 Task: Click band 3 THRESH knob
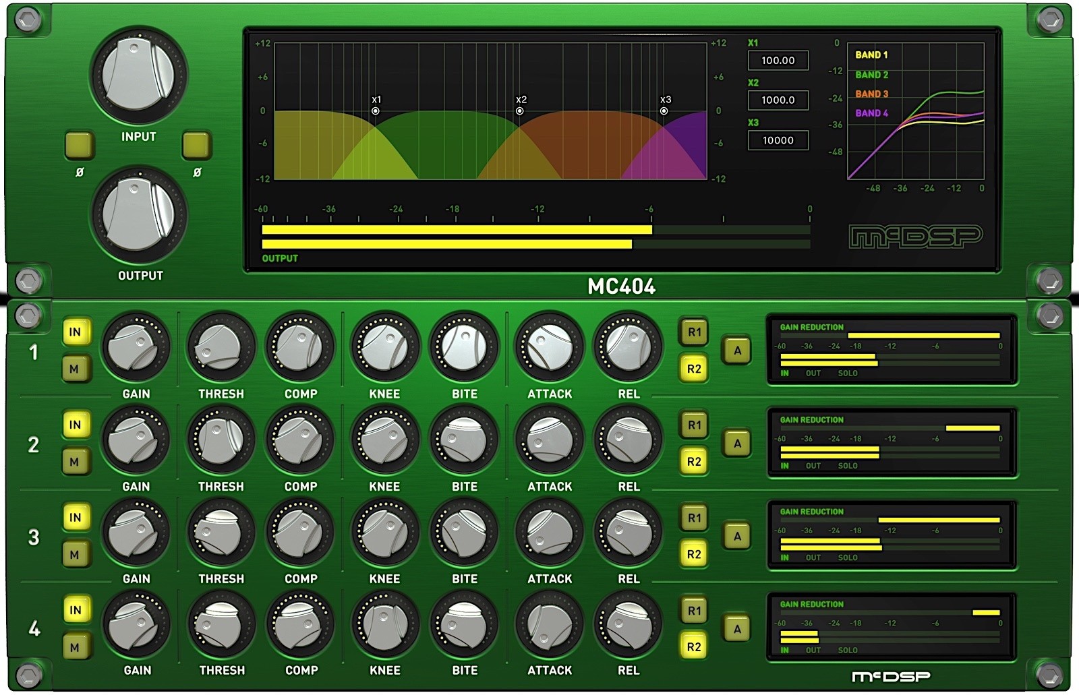pos(221,533)
